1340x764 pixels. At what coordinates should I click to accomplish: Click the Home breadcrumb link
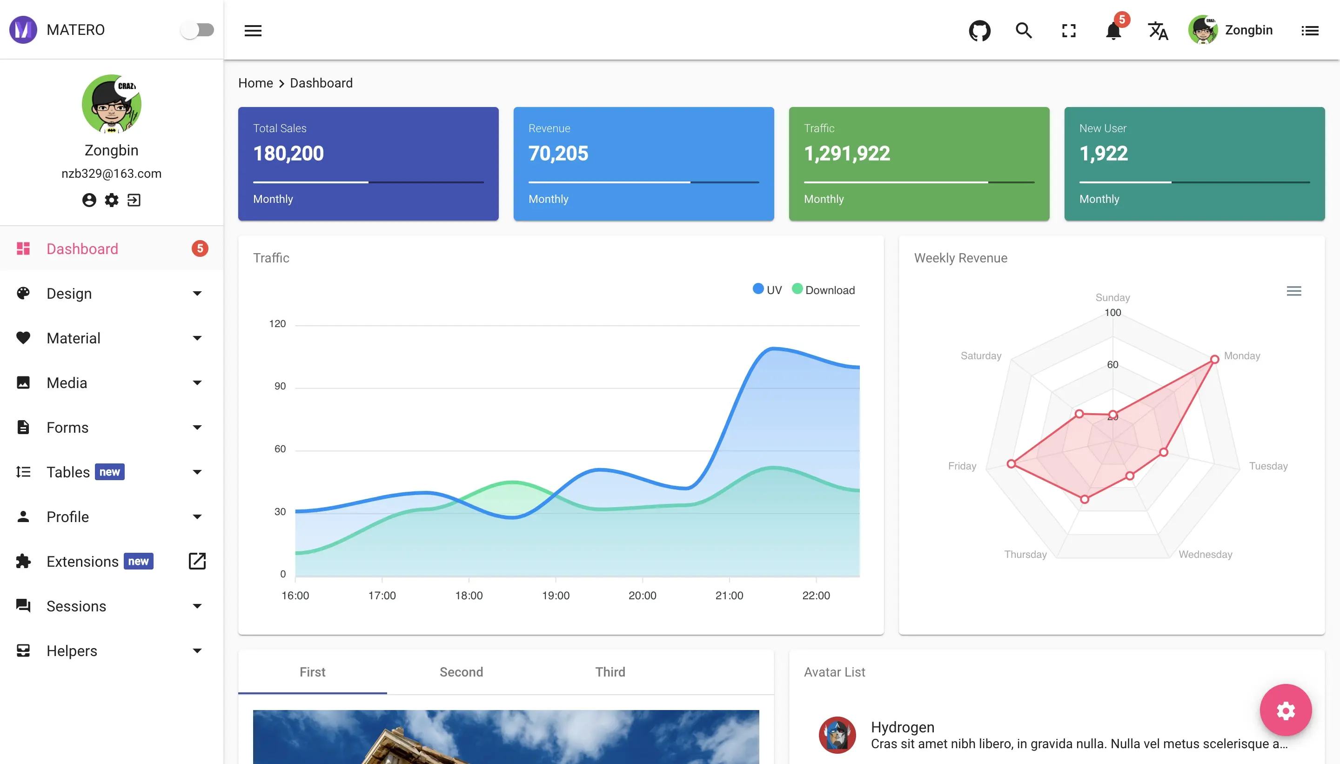[x=255, y=83]
